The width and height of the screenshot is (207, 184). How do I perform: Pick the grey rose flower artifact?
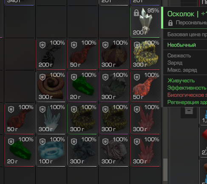click(x=114, y=151)
